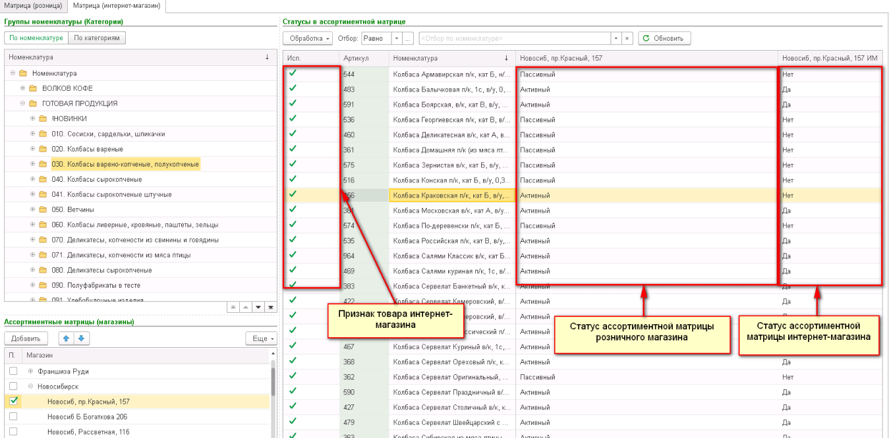Collapse the Новосибирск store group
Image resolution: width=889 pixels, height=438 pixels.
(x=30, y=387)
